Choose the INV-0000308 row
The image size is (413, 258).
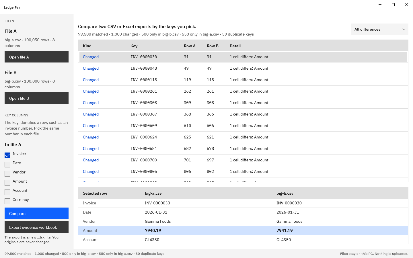click(x=243, y=103)
